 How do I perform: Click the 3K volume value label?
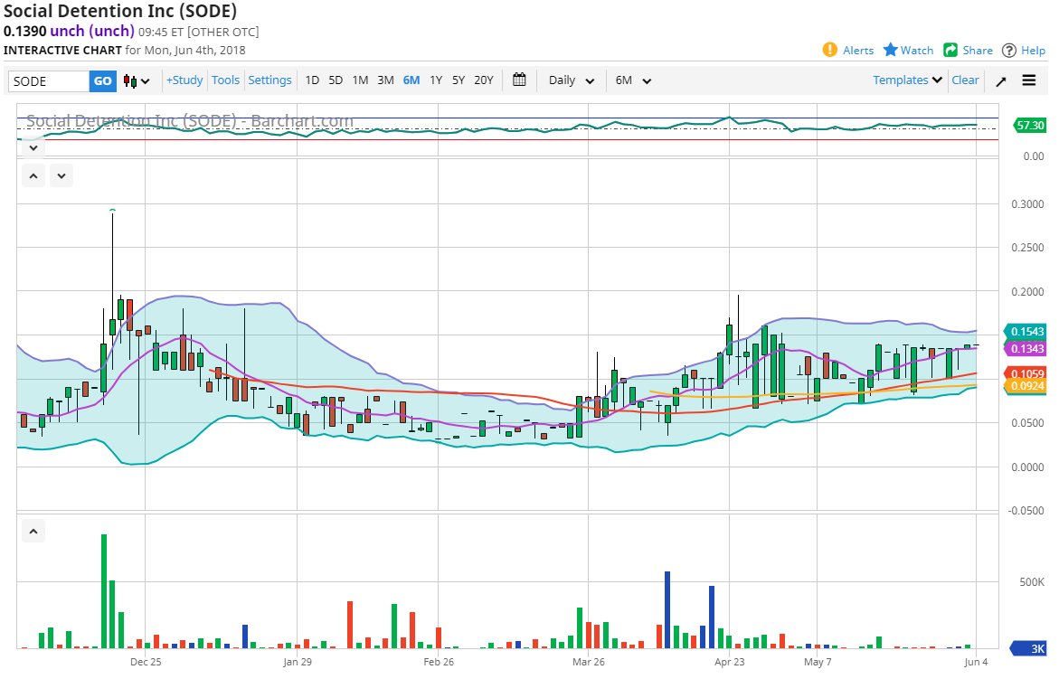[1029, 648]
